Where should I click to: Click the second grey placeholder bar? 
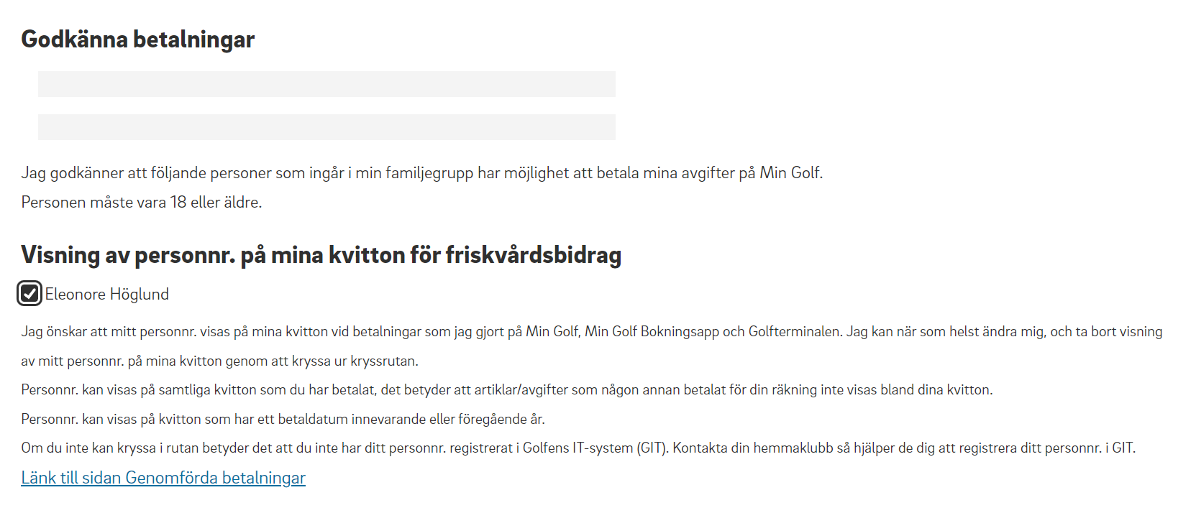(327, 127)
